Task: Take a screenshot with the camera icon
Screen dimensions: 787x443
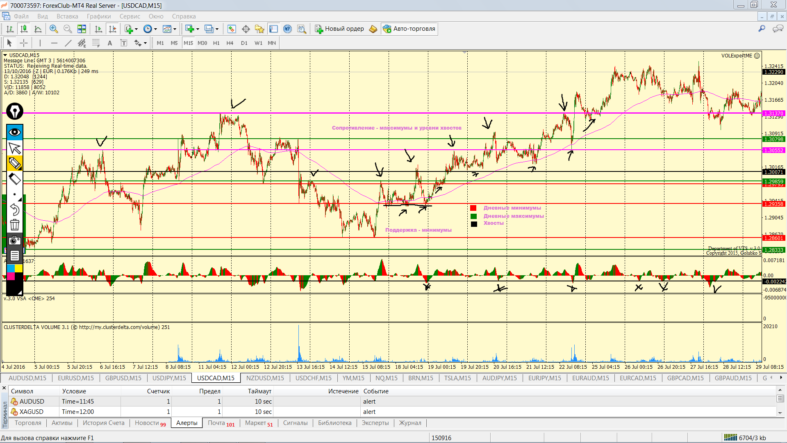Action: point(15,240)
